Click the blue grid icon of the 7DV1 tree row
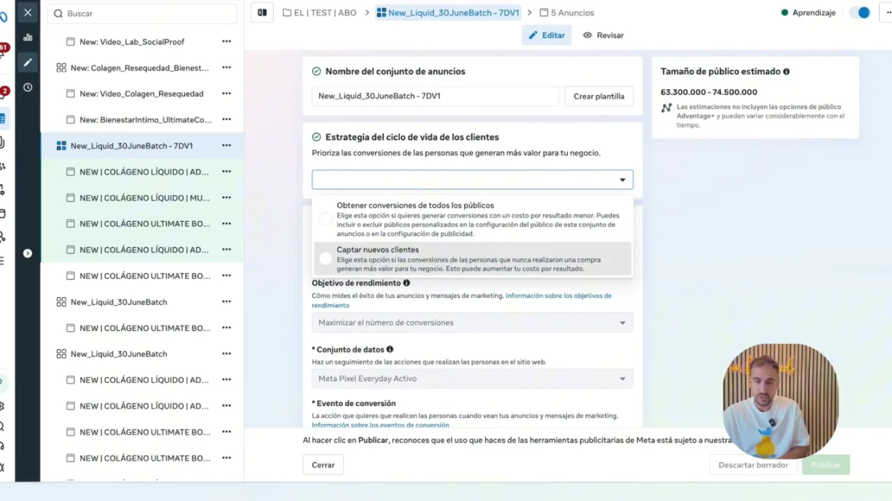The height and width of the screenshot is (501, 892). point(61,145)
